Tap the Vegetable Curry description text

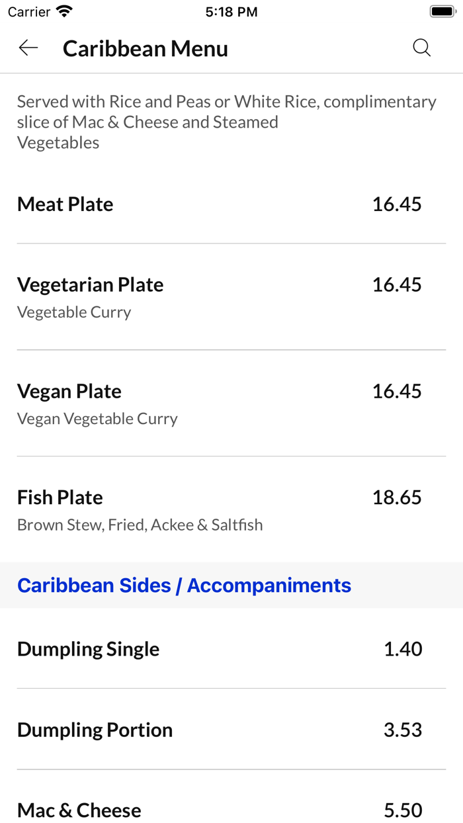click(75, 312)
